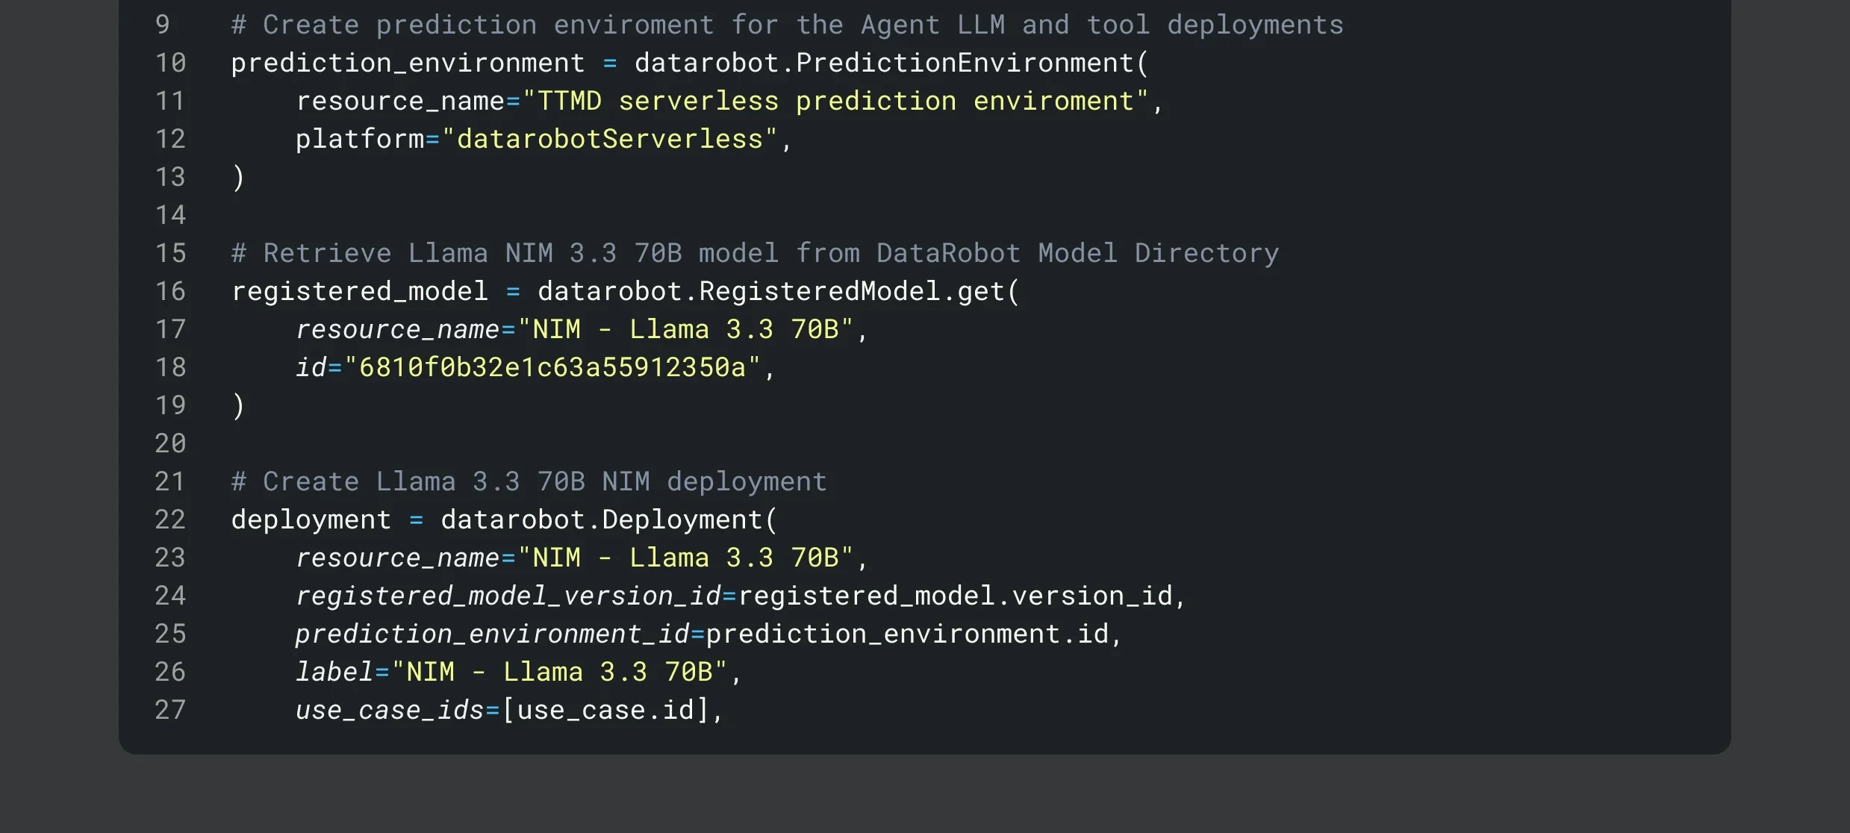Click string "NIM - Llama 3.3 70B" on line 17
This screenshot has width=1850, height=833.
(685, 330)
